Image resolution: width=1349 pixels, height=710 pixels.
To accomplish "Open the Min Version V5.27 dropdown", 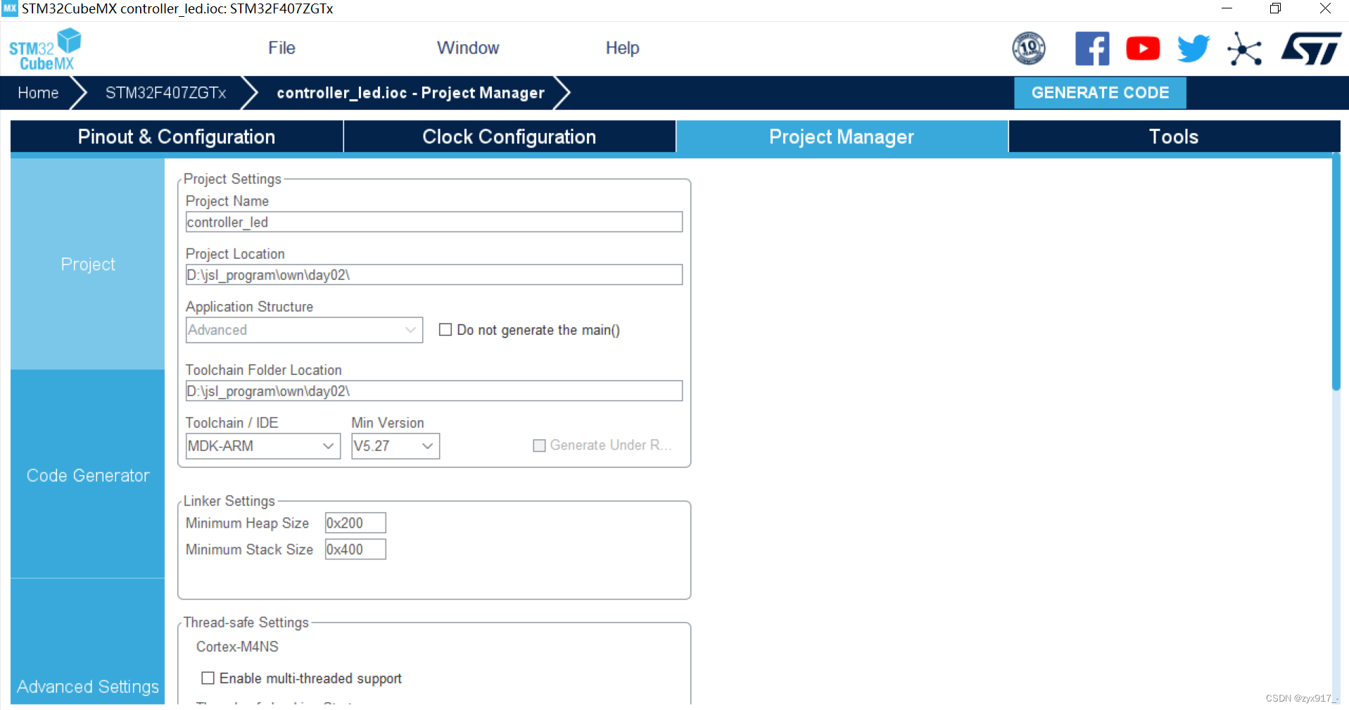I will point(395,446).
